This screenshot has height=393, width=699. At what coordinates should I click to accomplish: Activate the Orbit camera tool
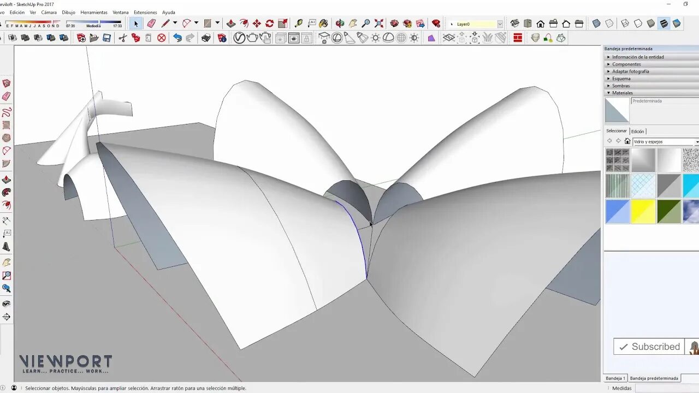[340, 23]
